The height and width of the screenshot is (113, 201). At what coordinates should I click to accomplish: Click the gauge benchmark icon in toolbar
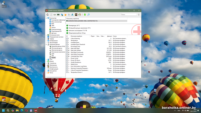tap(80, 15)
